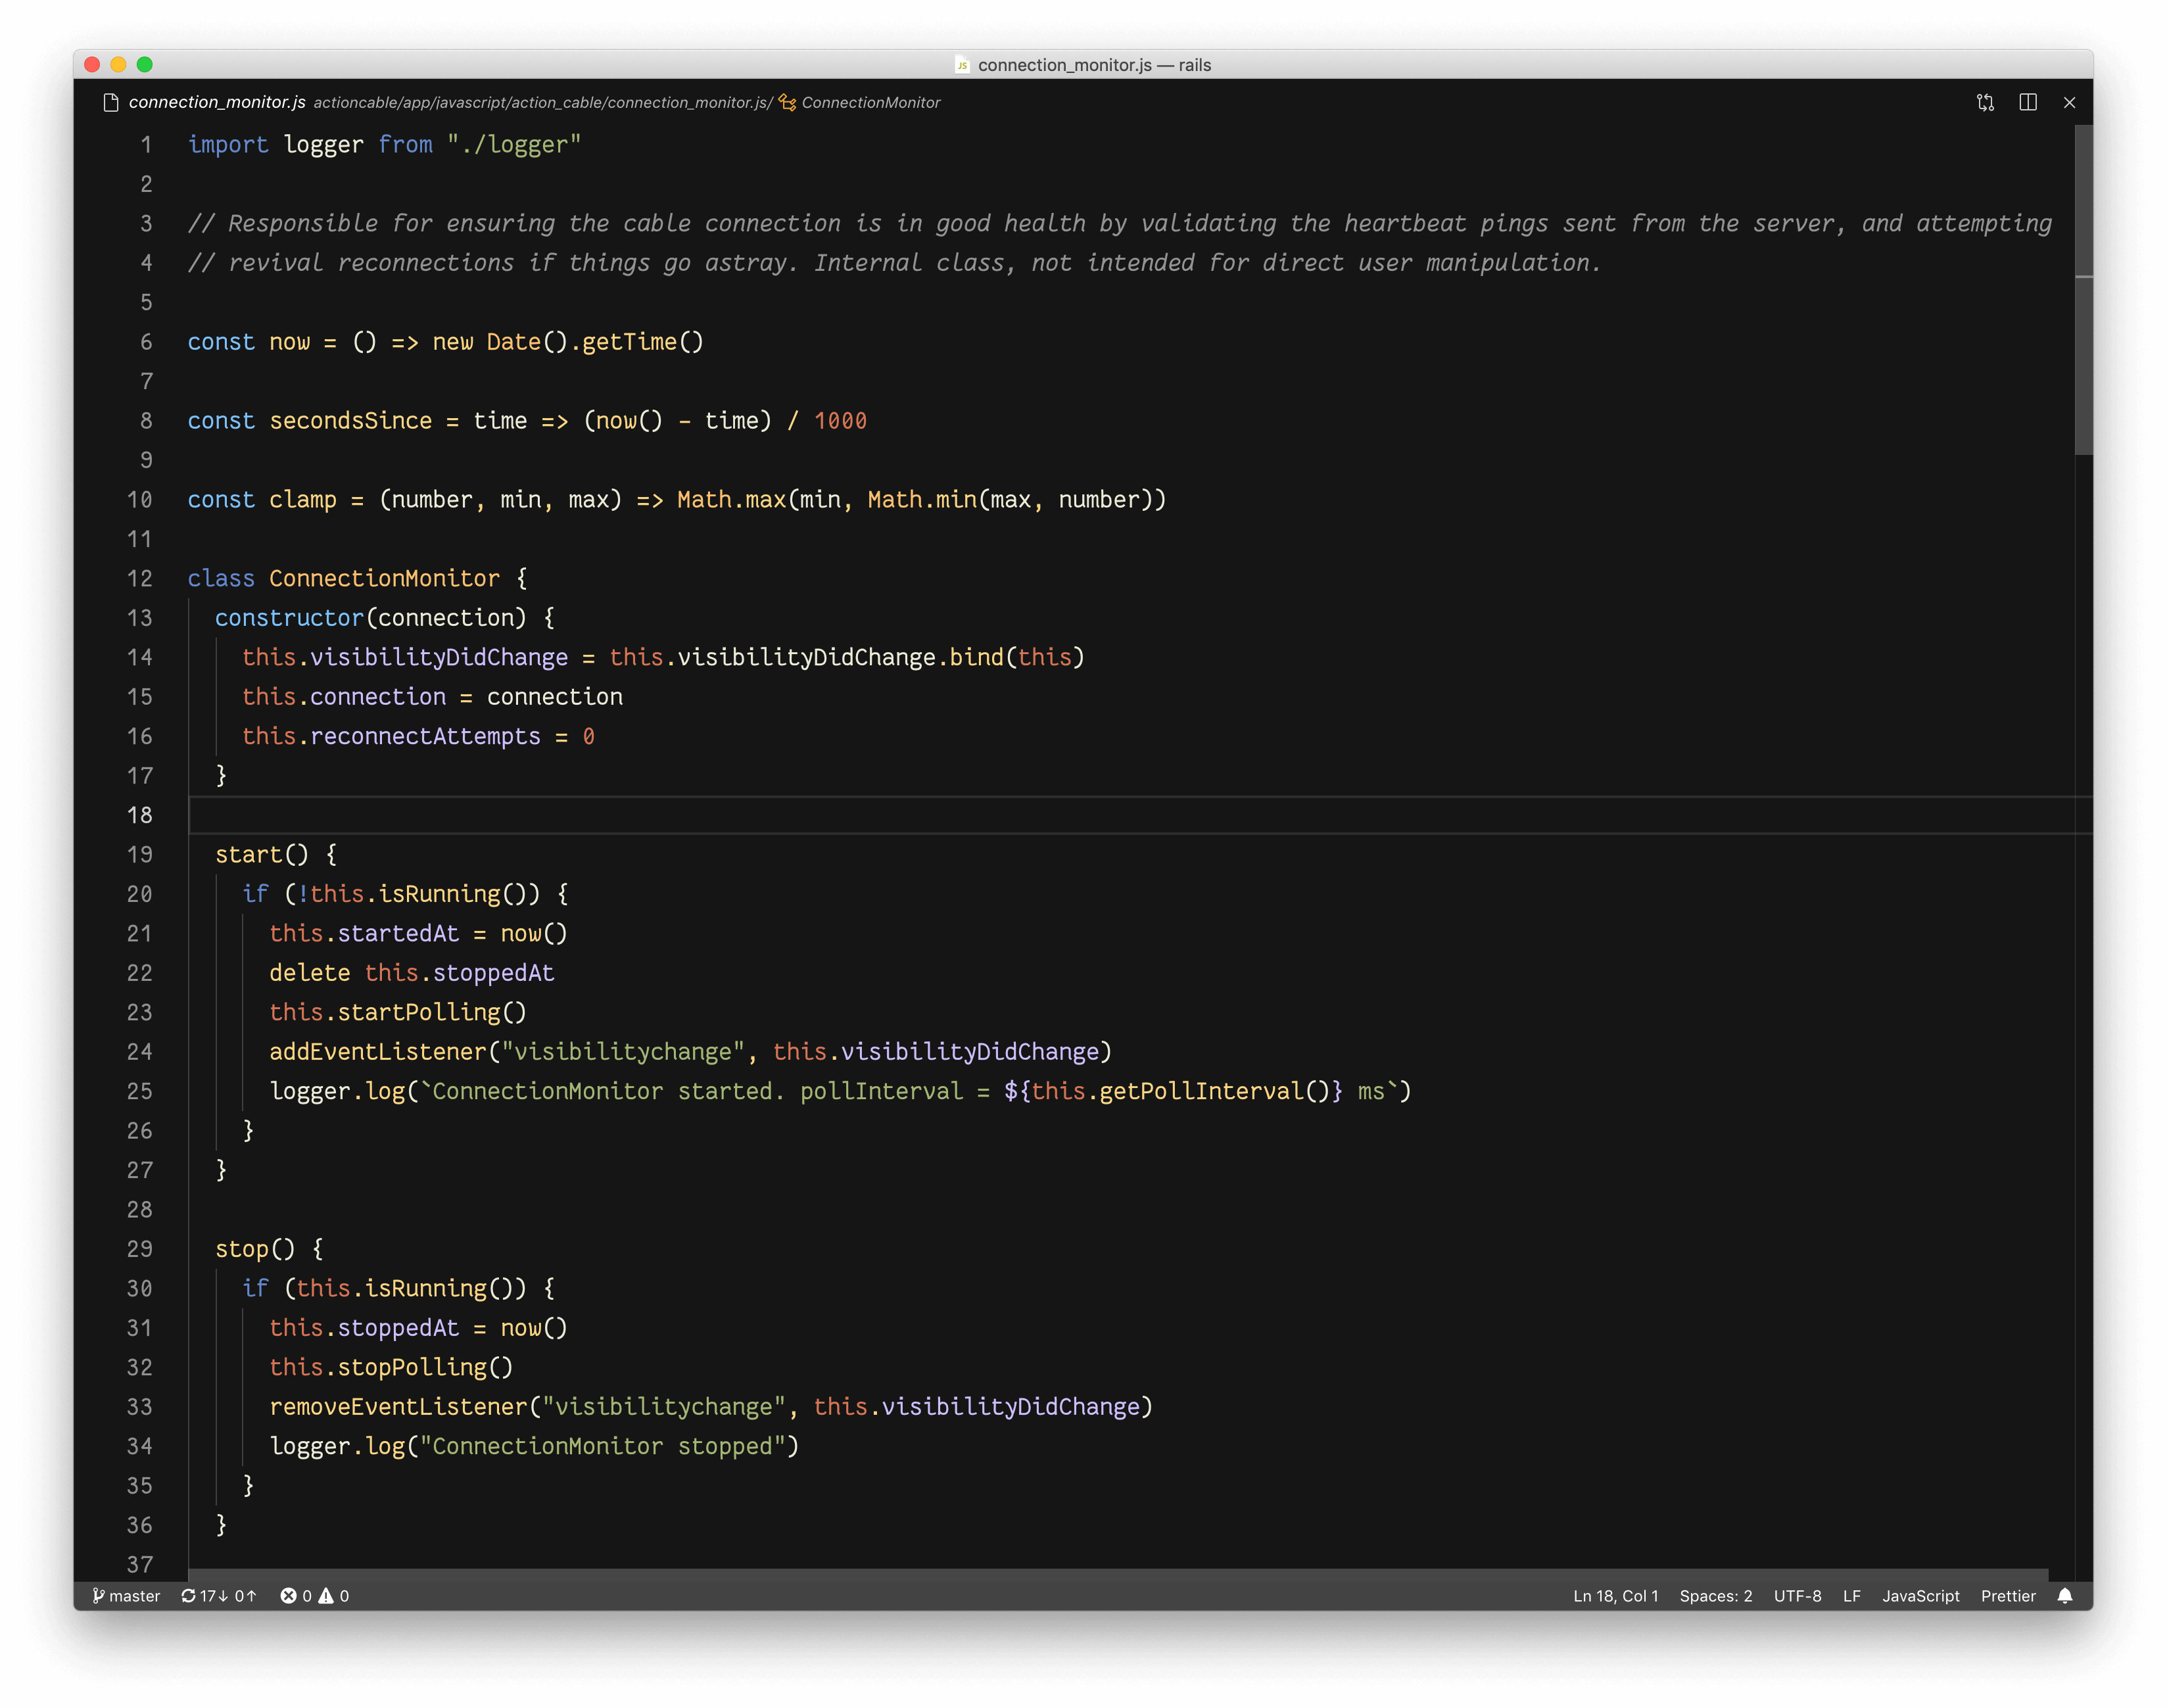This screenshot has width=2167, height=1708.
Task: Click the notifications bell in status bar
Action: click(2064, 1595)
